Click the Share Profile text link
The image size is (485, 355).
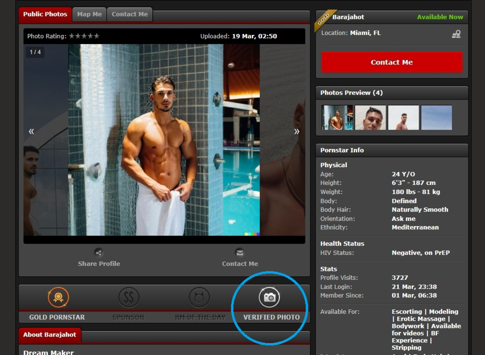(99, 264)
